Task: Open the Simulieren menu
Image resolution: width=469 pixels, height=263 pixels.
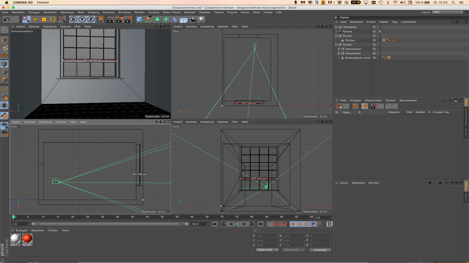Action: click(124, 13)
